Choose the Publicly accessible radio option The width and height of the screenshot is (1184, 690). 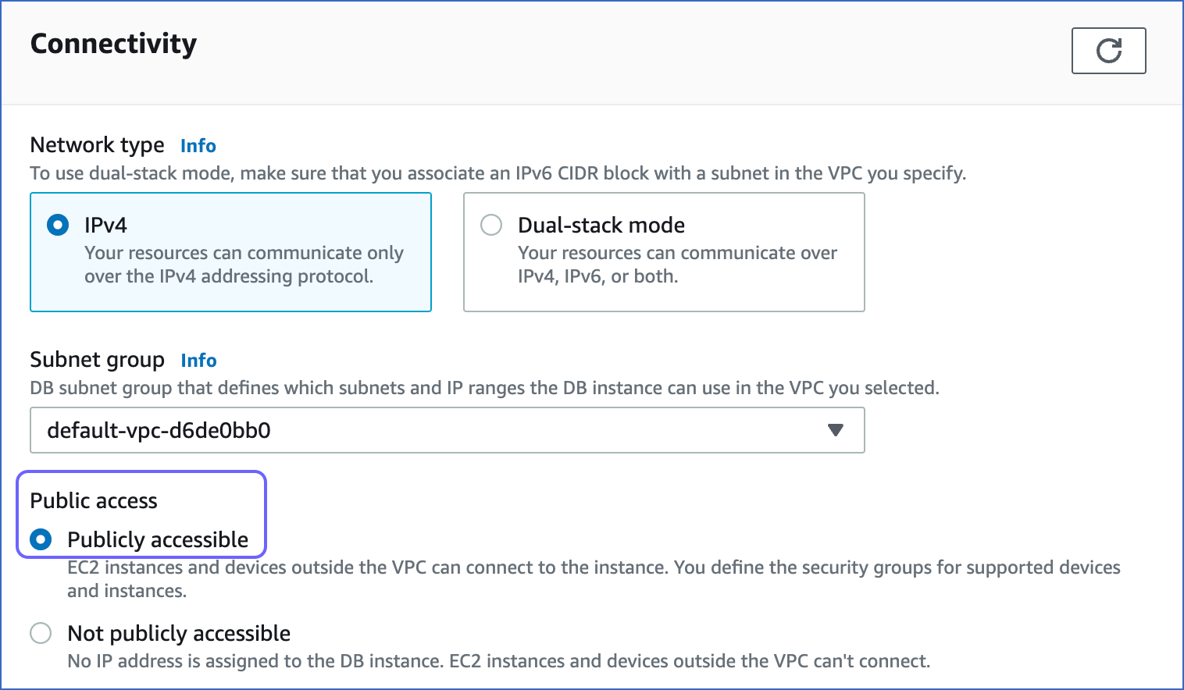(41, 539)
